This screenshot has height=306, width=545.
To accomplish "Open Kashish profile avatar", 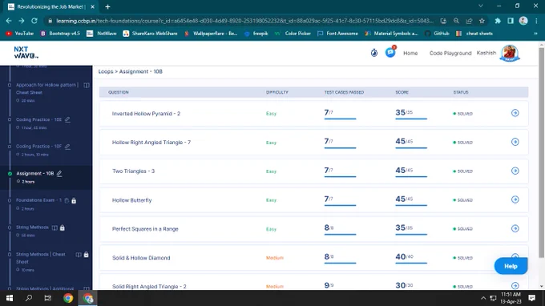I will [x=510, y=53].
